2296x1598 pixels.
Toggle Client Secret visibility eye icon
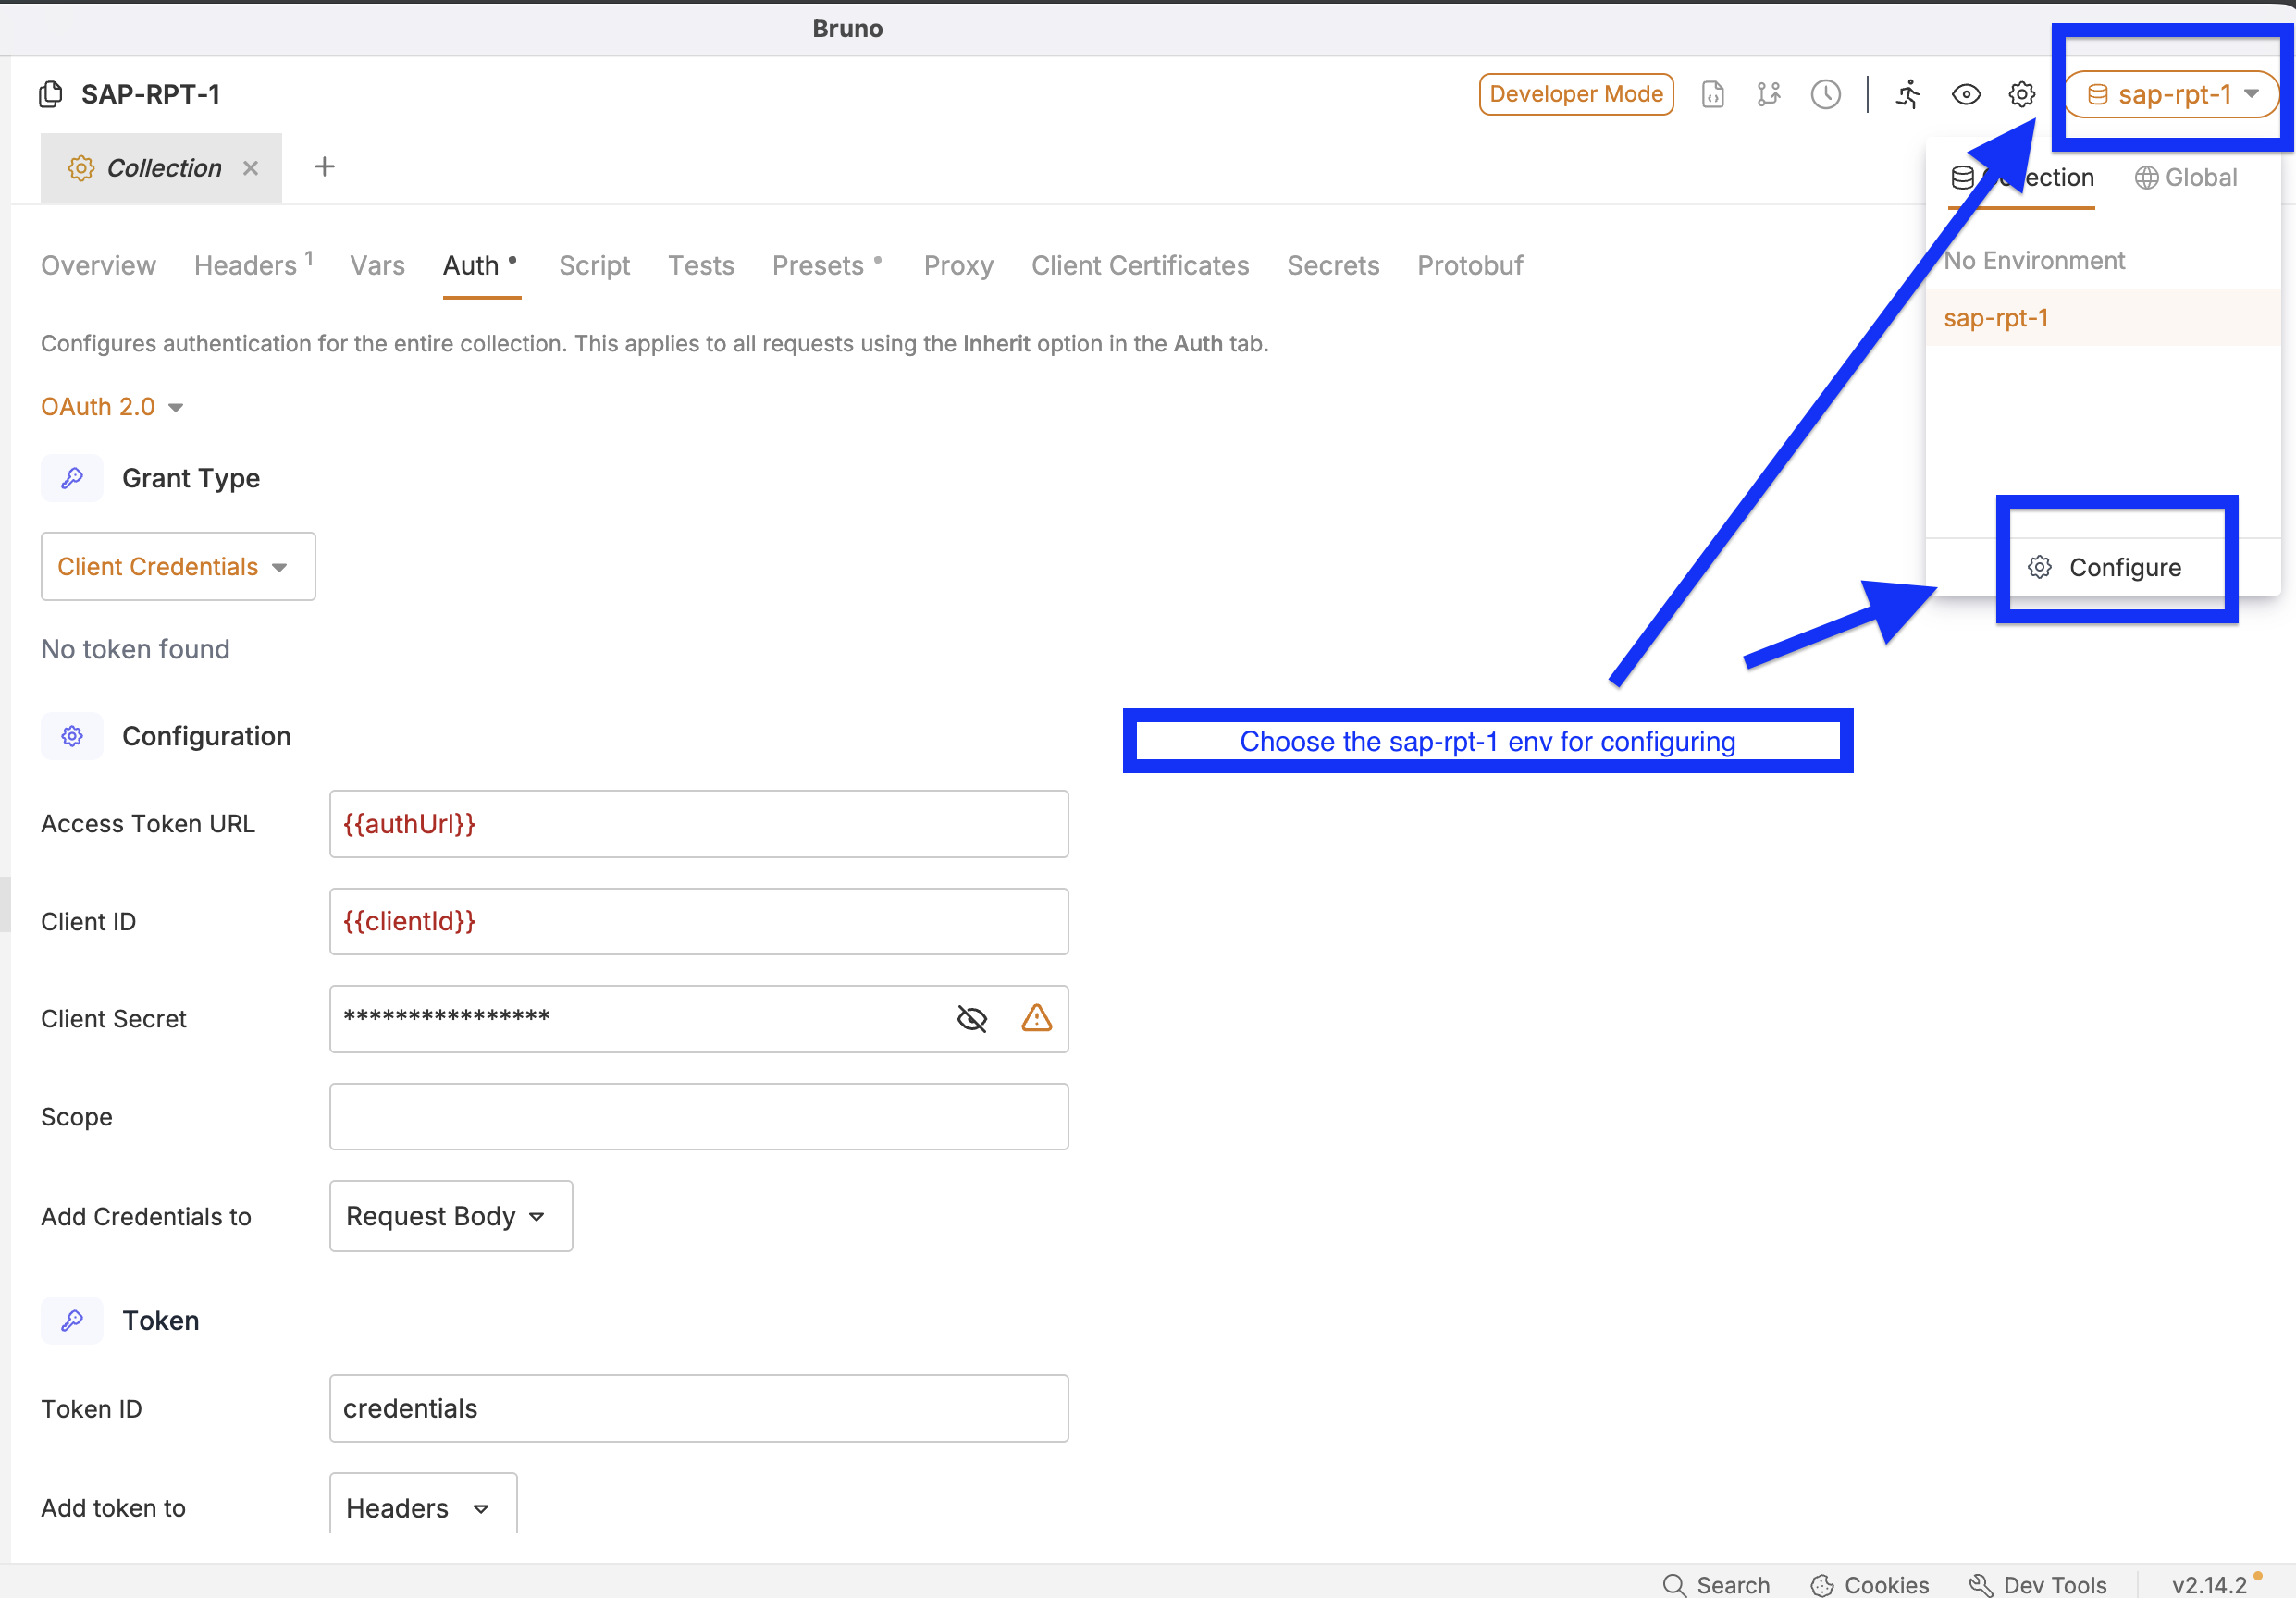tap(972, 1018)
